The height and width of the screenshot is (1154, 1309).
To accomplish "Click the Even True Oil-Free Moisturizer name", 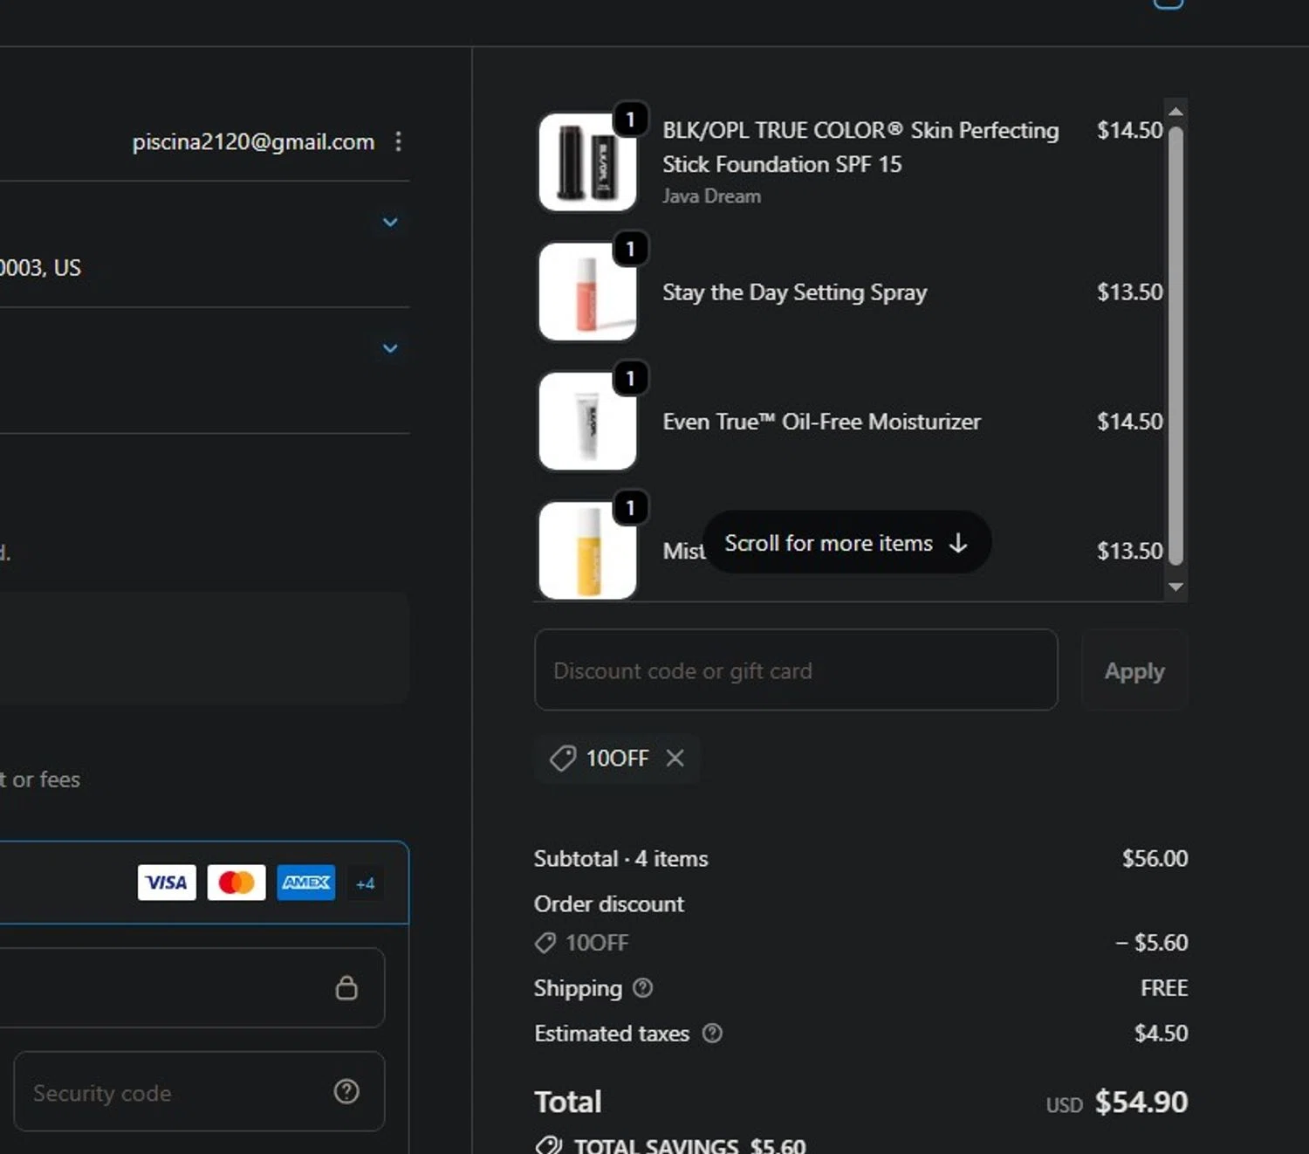I will (x=821, y=422).
